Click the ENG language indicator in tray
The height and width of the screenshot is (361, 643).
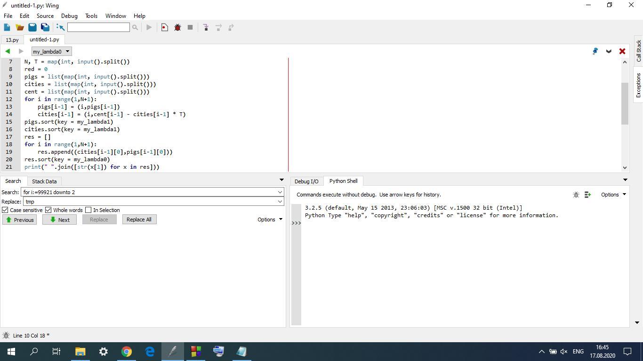click(578, 352)
